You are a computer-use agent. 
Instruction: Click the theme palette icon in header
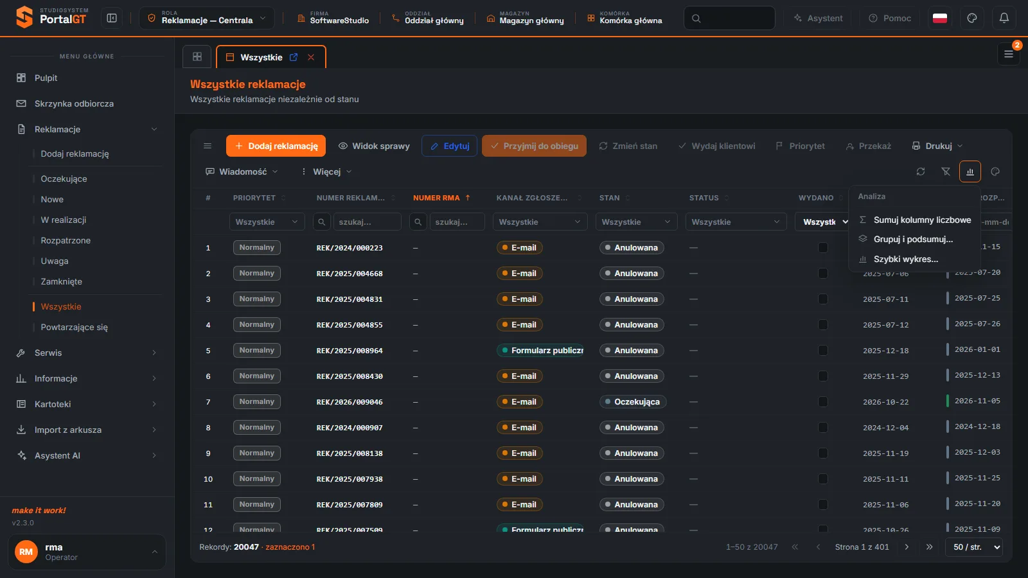coord(972,18)
